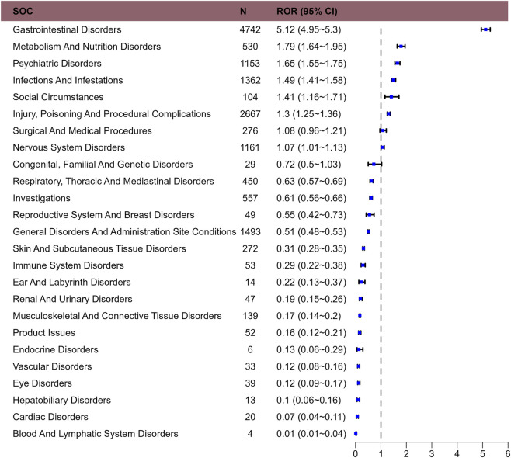Select the Reproductive System And Breast marker
This screenshot has height=458, width=511.
coord(370,215)
